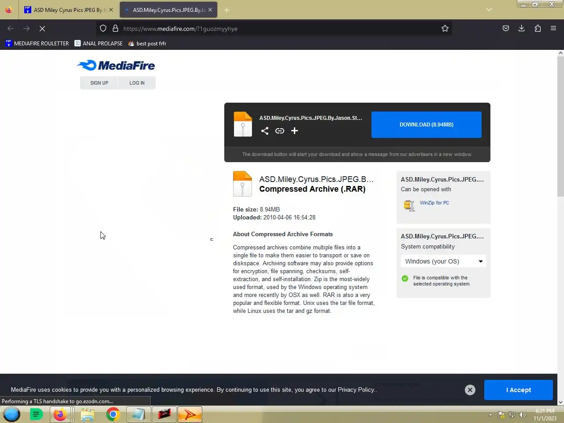The height and width of the screenshot is (423, 564).
Task: Expand the list all tabs chevron
Action: pos(489,10)
